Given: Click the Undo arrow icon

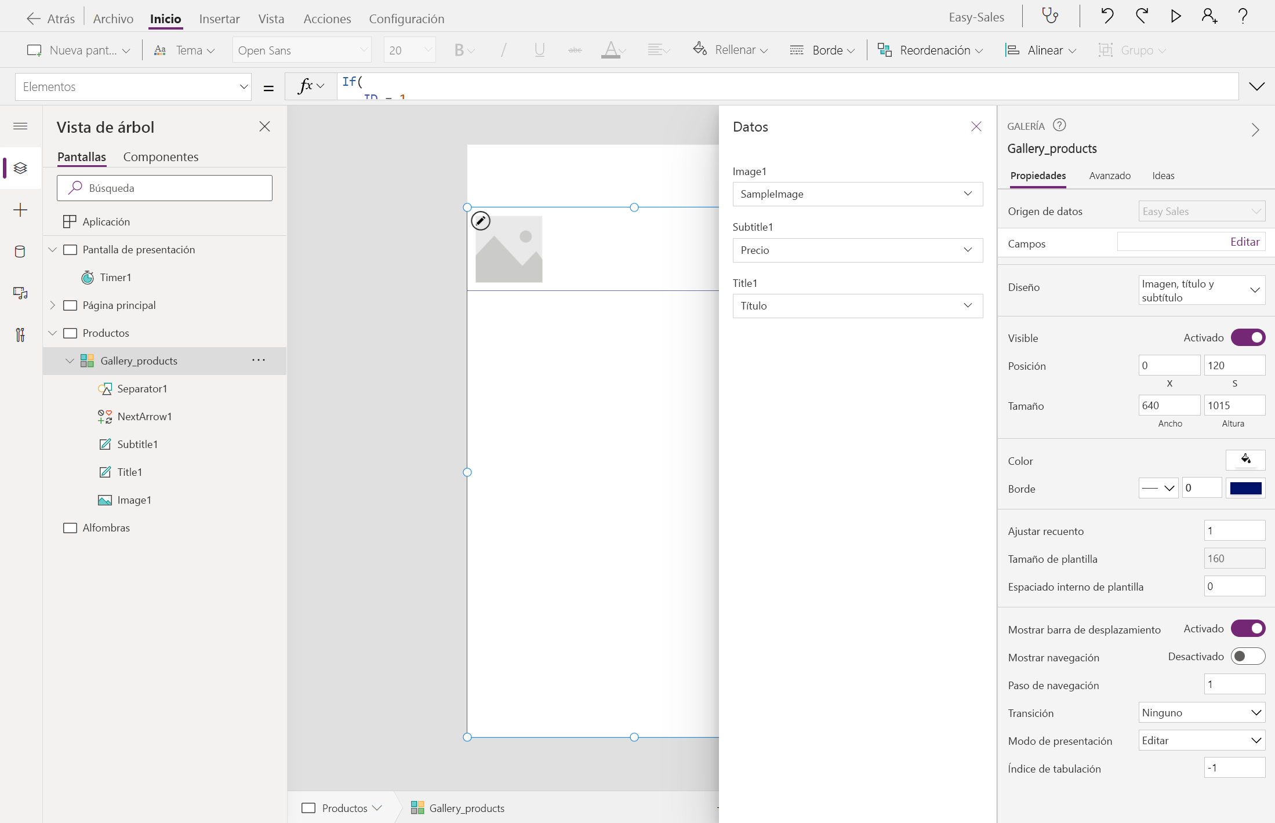Looking at the screenshot, I should click(1107, 16).
